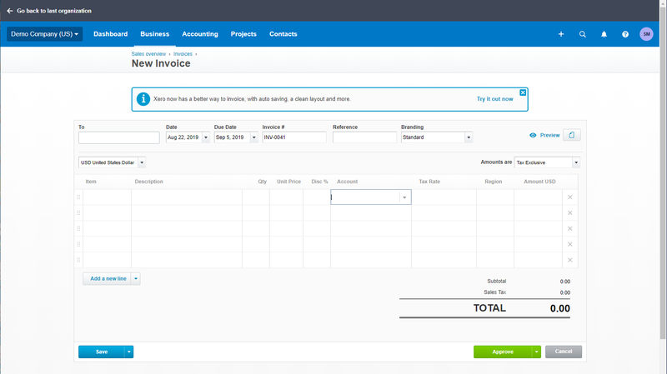Delete the first invoice line with the X

[x=570, y=197]
